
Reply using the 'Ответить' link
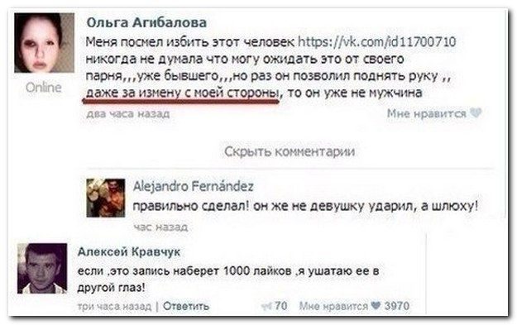[x=186, y=306]
